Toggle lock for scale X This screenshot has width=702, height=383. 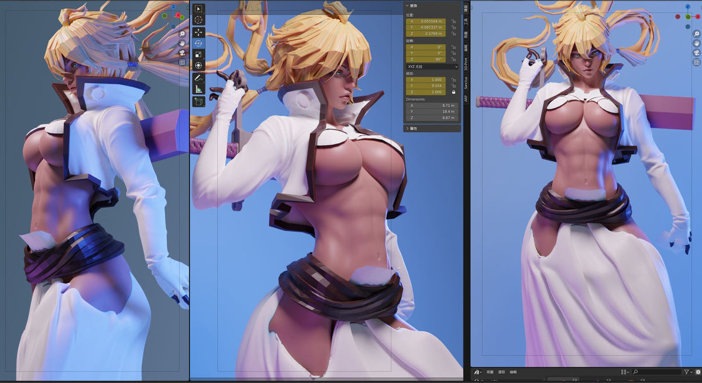453,80
